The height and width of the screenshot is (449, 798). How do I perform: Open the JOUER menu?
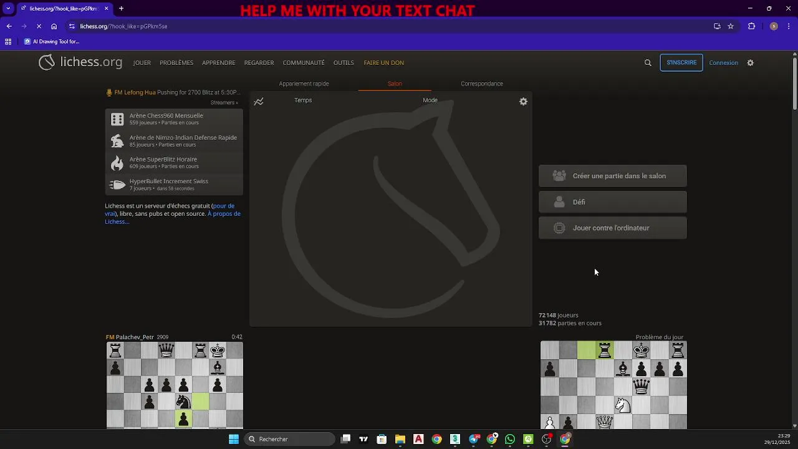tap(142, 63)
